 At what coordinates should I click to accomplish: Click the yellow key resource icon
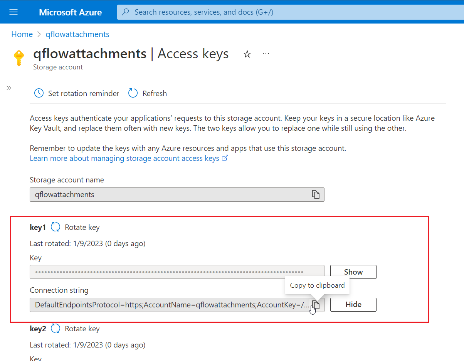pyautogui.click(x=19, y=58)
